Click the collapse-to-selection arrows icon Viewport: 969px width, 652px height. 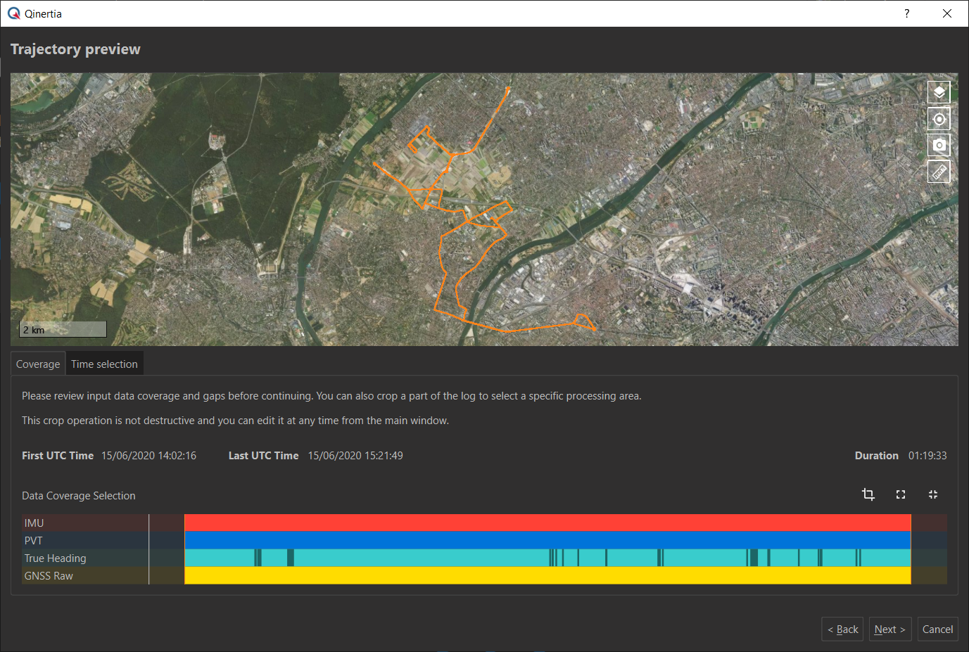pos(933,494)
